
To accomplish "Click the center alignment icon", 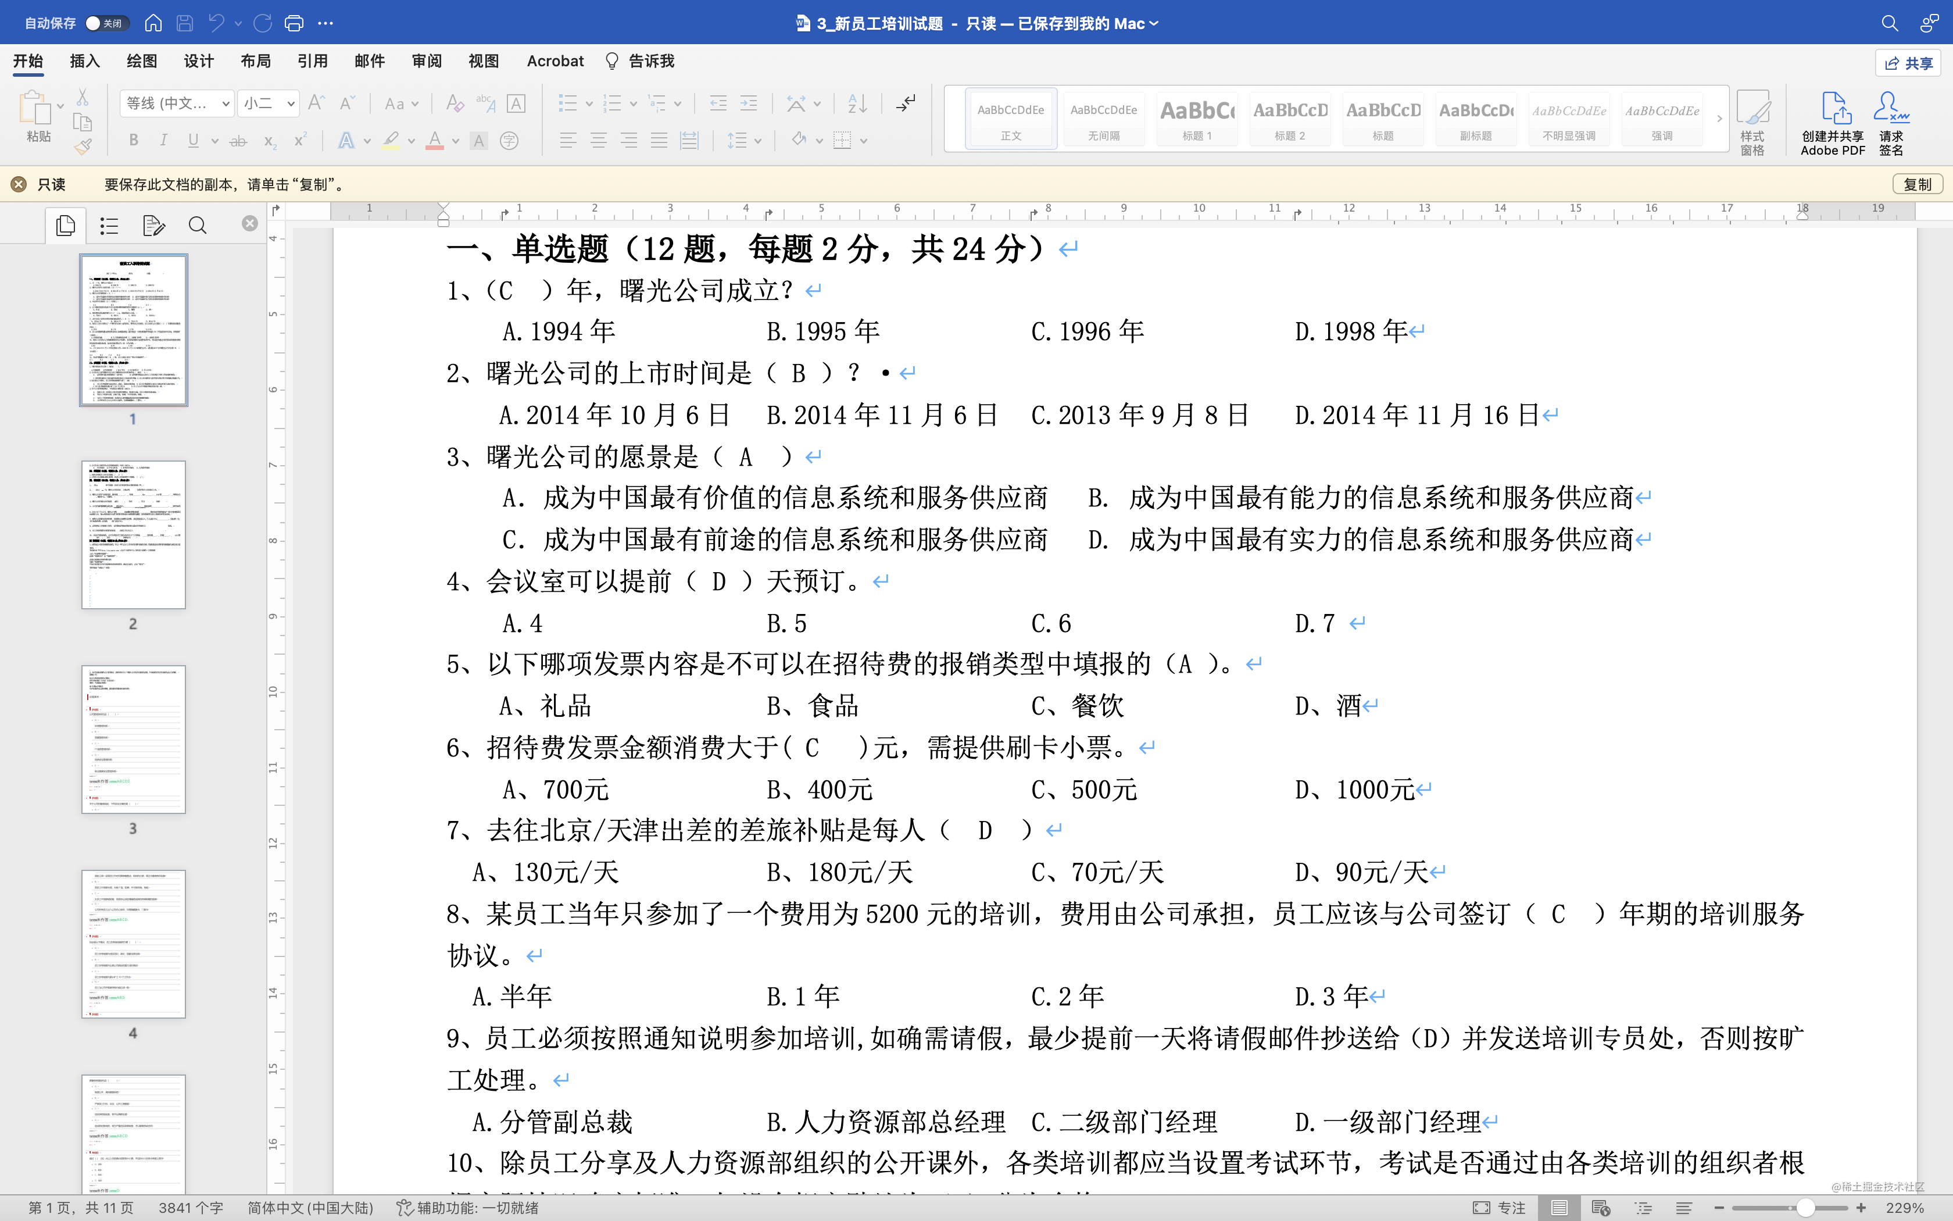I will click(x=598, y=141).
